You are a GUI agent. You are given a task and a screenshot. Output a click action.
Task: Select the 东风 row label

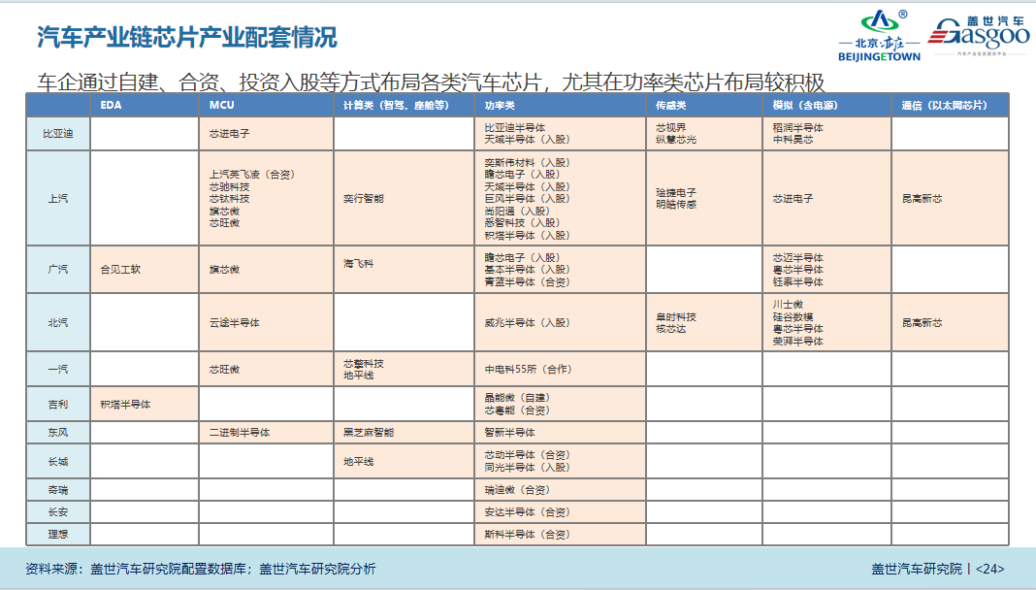[x=58, y=432]
